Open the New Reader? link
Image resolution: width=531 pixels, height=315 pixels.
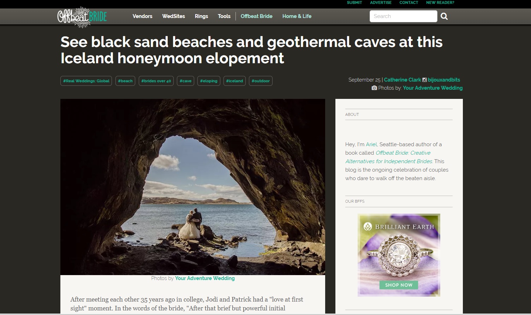440,2
